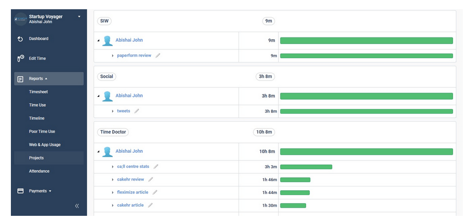Open the cakehr review task link
This screenshot has width=464, height=218.
tap(130, 179)
